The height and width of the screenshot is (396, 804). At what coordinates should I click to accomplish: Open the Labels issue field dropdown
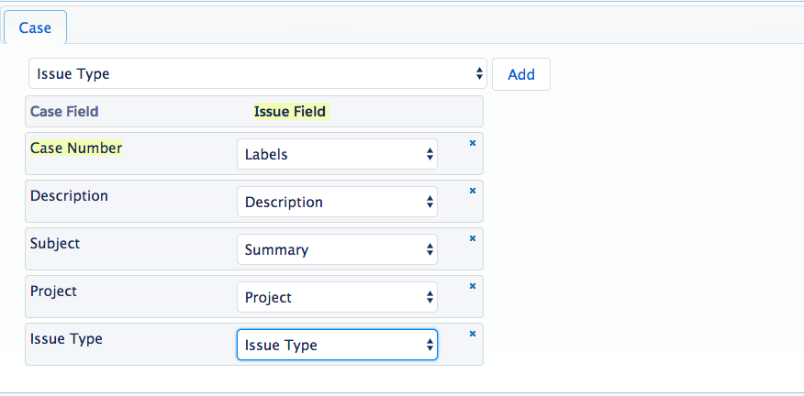pyautogui.click(x=337, y=154)
